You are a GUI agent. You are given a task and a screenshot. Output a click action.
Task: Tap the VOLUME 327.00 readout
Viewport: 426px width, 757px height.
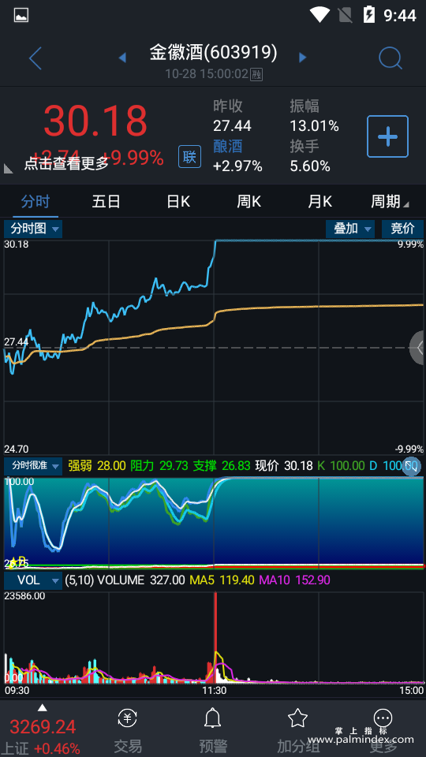[x=141, y=580]
